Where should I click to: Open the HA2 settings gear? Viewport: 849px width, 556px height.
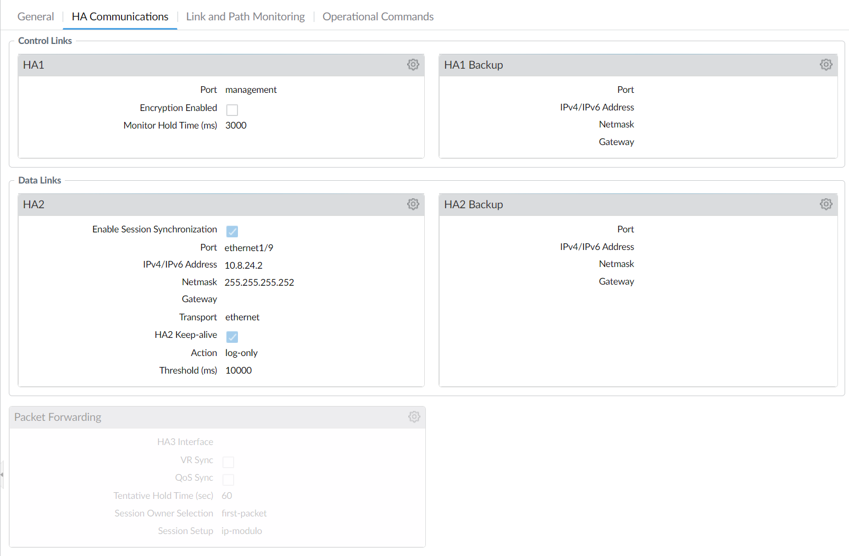[413, 204]
